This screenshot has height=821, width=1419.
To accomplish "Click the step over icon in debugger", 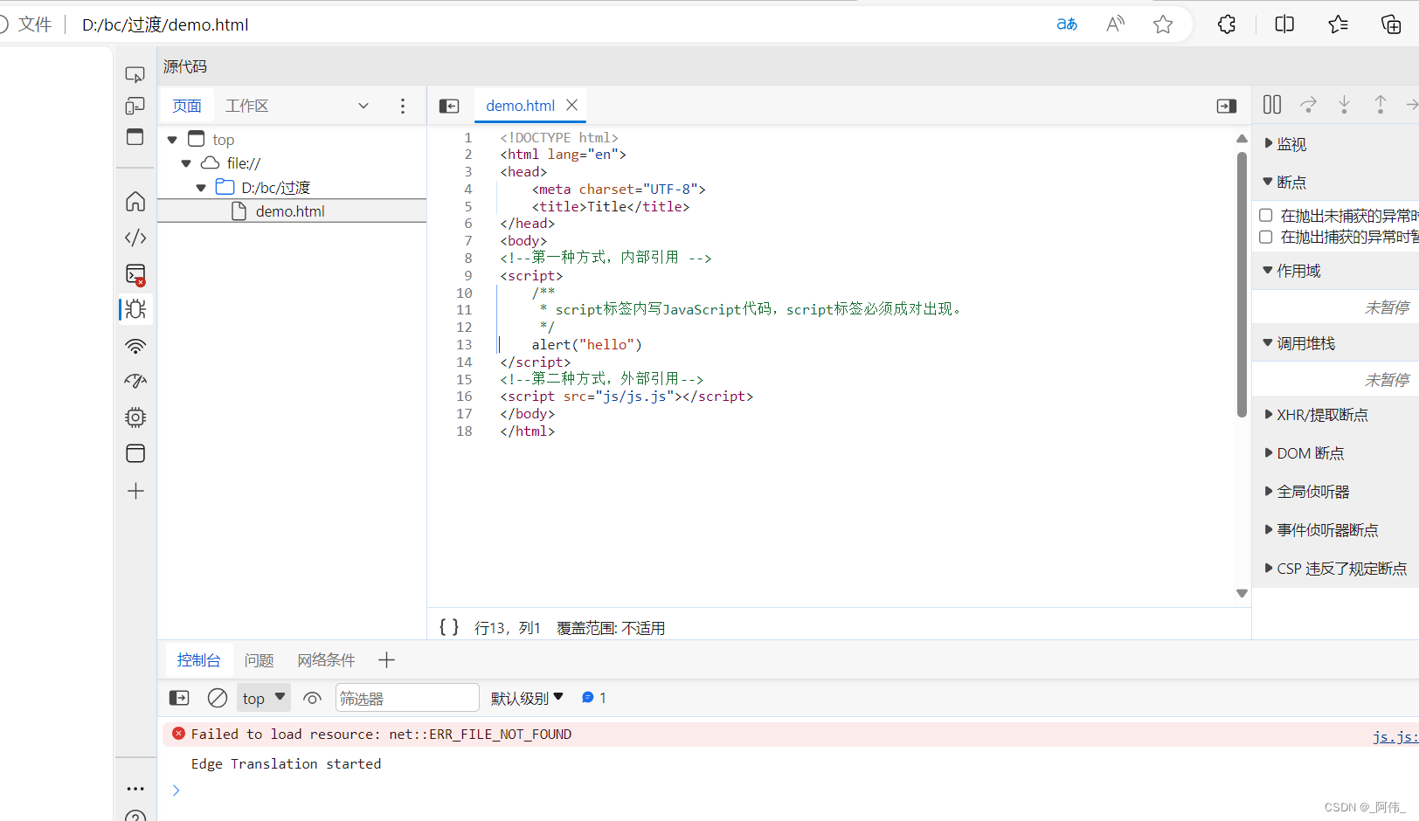I will point(1308,105).
